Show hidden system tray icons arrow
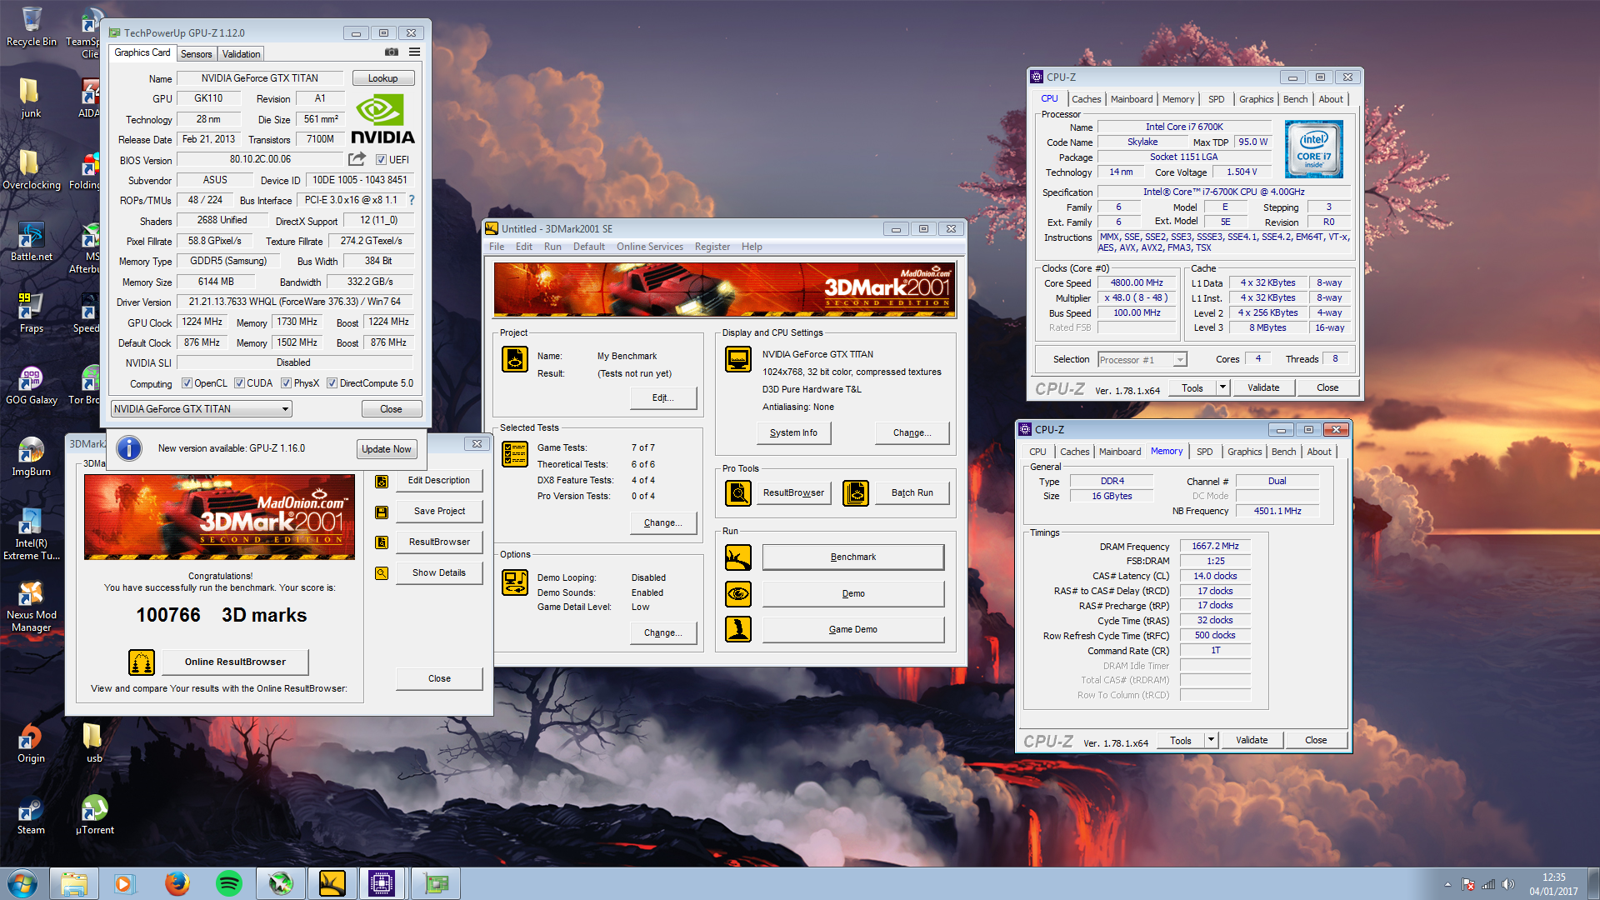Image resolution: width=1600 pixels, height=900 pixels. pos(1447,884)
